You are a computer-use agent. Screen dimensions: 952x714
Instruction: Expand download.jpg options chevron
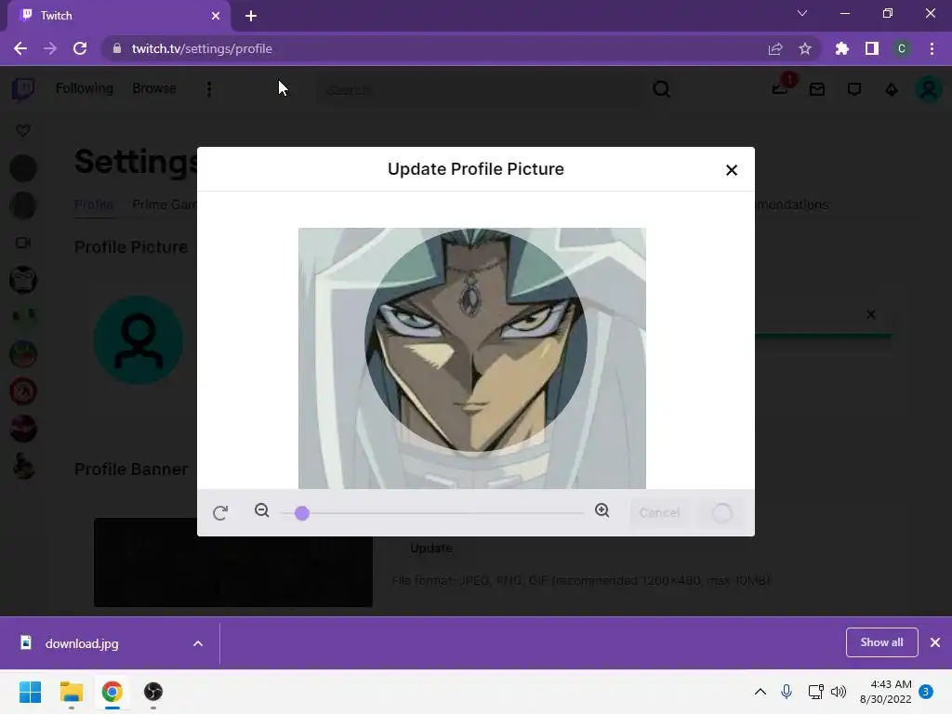(x=198, y=643)
